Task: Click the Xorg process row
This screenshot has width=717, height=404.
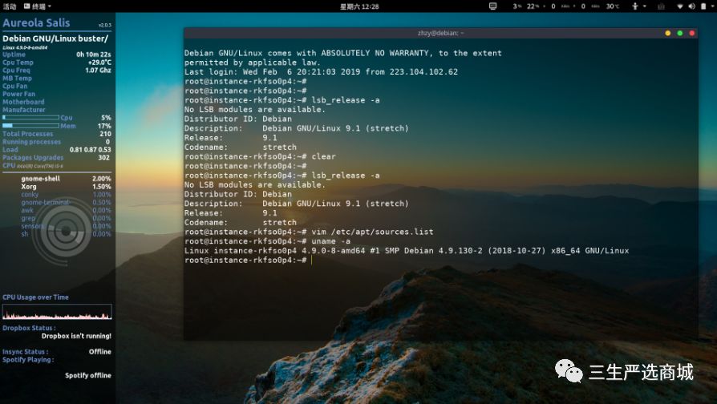Action: click(x=66, y=187)
